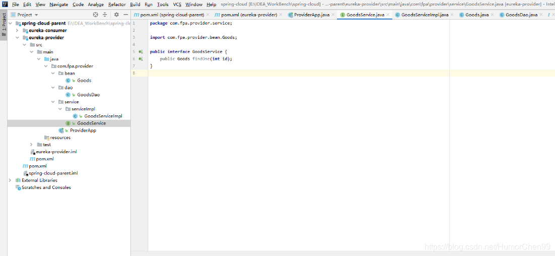Open the Window menu
Viewport: 555px width, 256px height.
click(x=194, y=5)
